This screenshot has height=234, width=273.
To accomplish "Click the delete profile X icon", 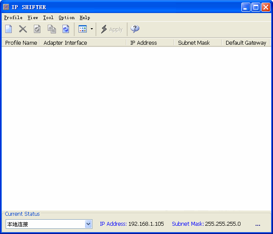I will click(23, 29).
